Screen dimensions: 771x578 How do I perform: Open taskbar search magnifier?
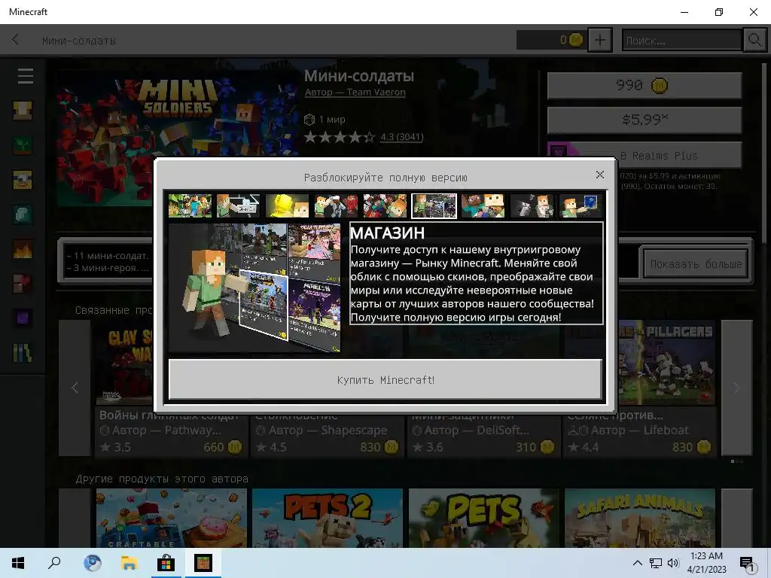[54, 563]
